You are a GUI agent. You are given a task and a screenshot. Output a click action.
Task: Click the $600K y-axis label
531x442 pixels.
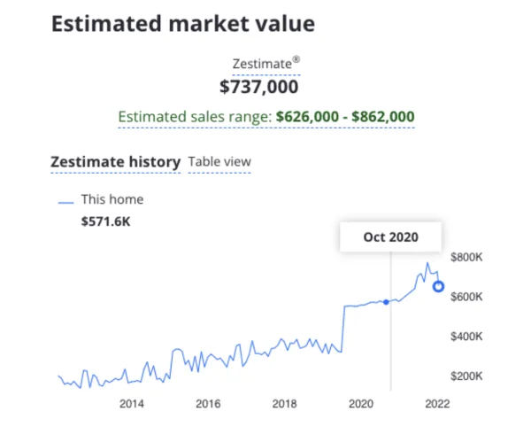(466, 297)
